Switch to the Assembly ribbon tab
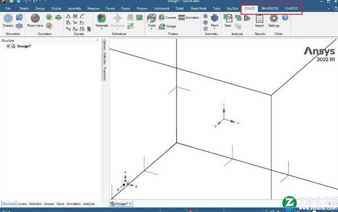338x212 pixels. [74, 8]
